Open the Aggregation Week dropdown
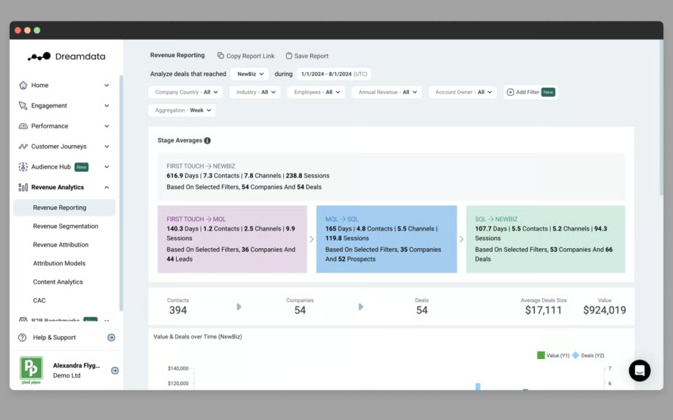This screenshot has height=420, width=673. (x=183, y=110)
